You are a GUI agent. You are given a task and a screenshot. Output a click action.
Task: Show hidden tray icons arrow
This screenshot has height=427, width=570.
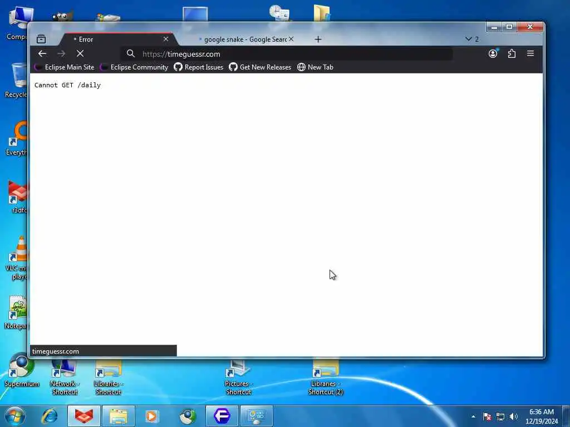[473, 416]
